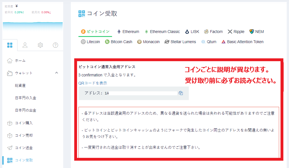Click the Qtum logo icon
This screenshot has height=168, width=289.
(x=203, y=42)
